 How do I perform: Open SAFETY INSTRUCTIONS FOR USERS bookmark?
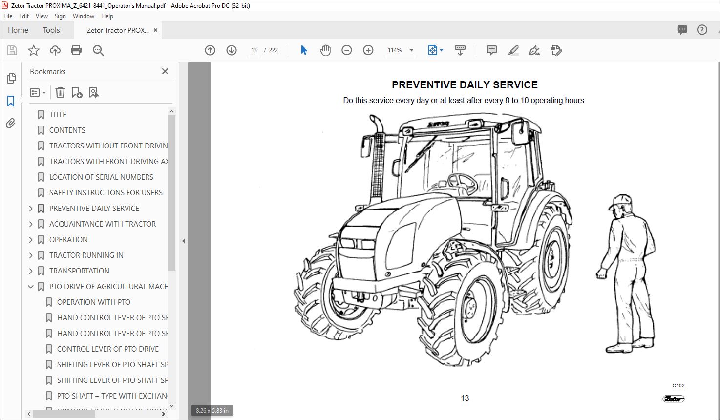[106, 193]
